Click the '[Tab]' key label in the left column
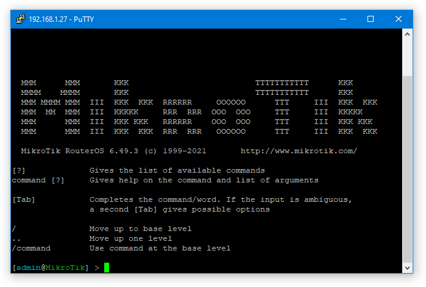This screenshot has height=287, width=426. [x=24, y=199]
